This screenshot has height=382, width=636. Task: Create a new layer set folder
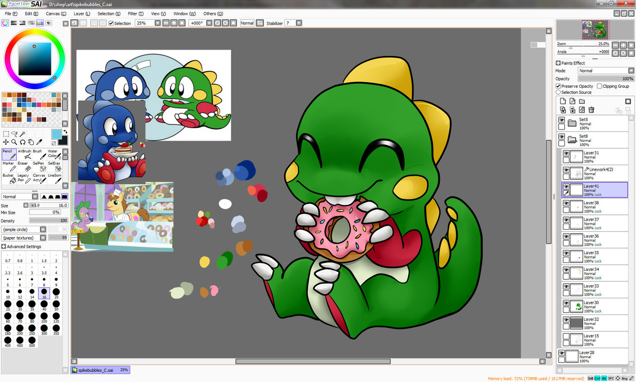tap(582, 101)
